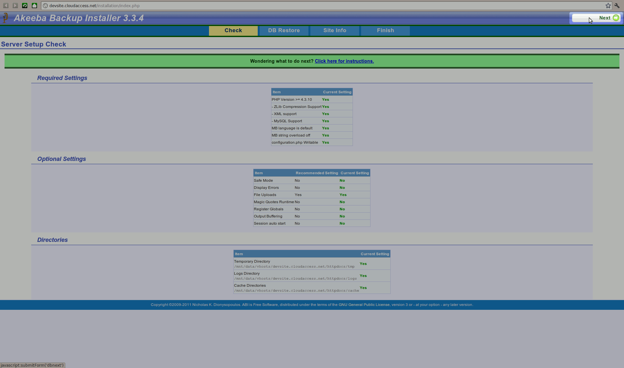Select 'MB string overload off' row text
Viewport: 624px width, 368px height.
291,135
